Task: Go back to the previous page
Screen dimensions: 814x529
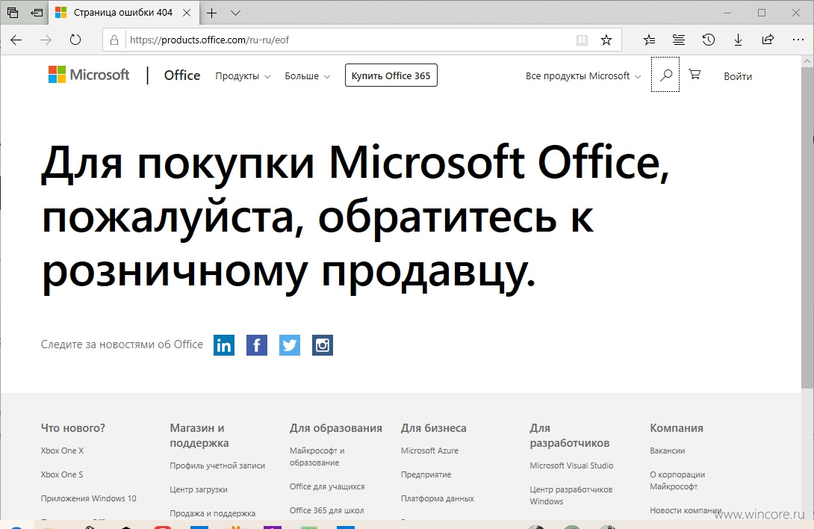Action: pyautogui.click(x=16, y=40)
